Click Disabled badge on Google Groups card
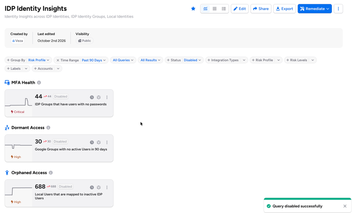Viewport: 352px width, 213px height. 60,142
